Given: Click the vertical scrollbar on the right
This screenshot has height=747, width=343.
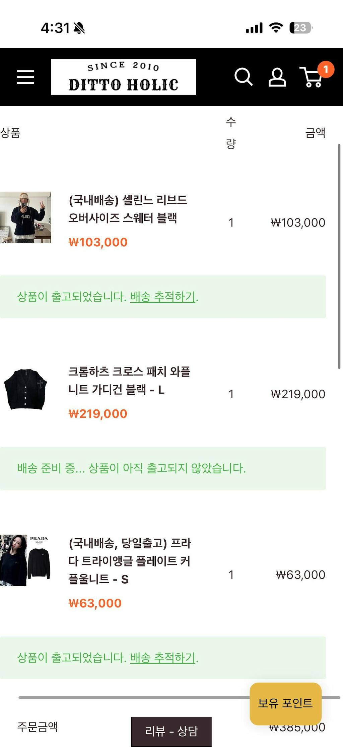Looking at the screenshot, I should [339, 257].
